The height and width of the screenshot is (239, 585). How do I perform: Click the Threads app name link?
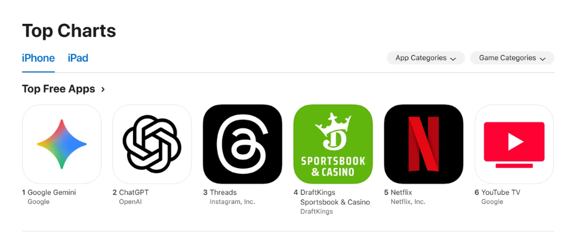point(223,192)
